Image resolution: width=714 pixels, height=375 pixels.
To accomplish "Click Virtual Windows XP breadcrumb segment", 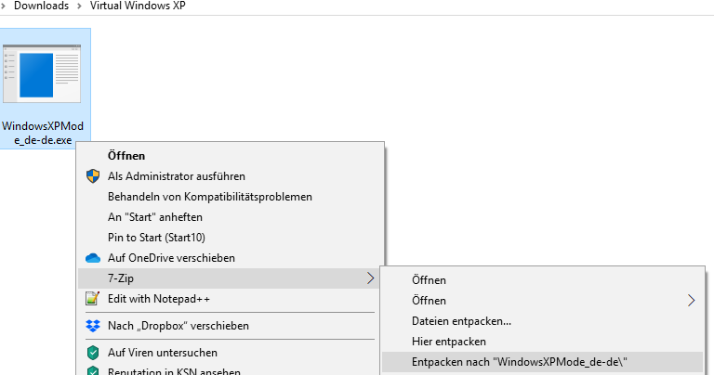I will (x=138, y=6).
